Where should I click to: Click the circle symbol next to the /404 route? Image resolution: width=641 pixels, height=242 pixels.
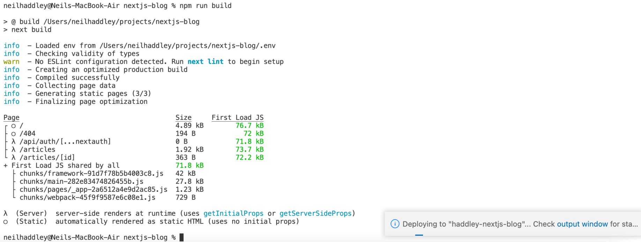(x=14, y=134)
